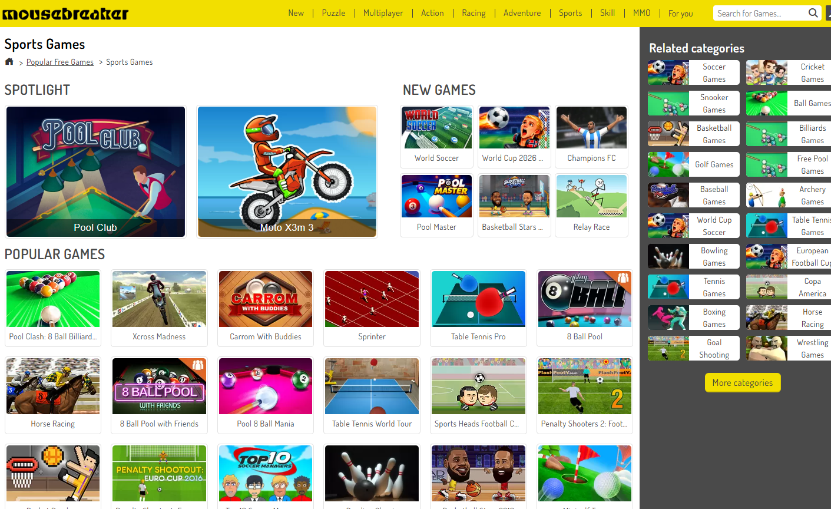Launch Carrom With Buddies
This screenshot has height=509, width=831.
[266, 308]
